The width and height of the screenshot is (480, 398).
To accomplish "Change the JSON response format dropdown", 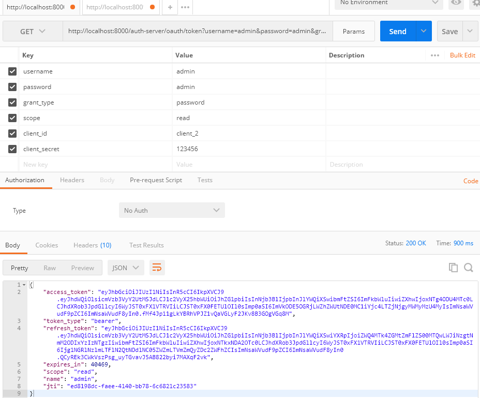I will (x=126, y=268).
